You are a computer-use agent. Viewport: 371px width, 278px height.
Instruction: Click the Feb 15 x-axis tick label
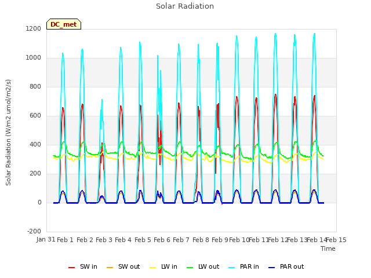(x=336, y=240)
